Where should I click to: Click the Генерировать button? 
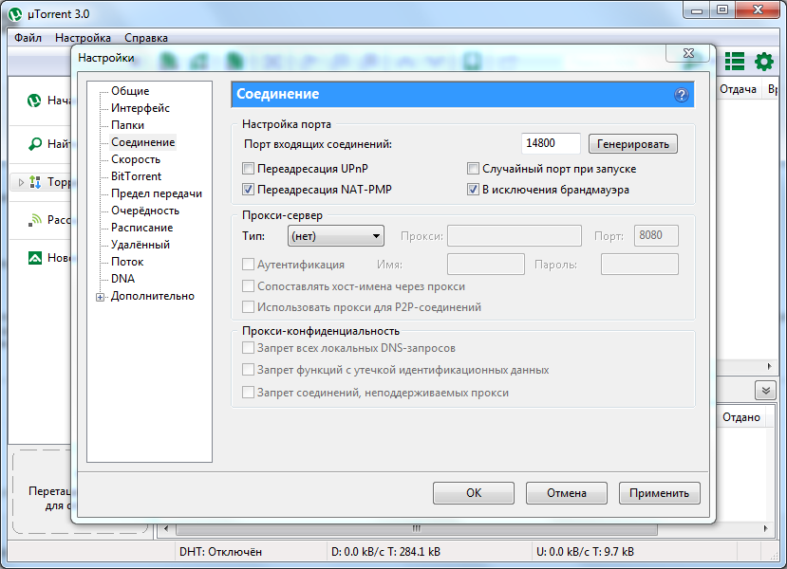(633, 144)
